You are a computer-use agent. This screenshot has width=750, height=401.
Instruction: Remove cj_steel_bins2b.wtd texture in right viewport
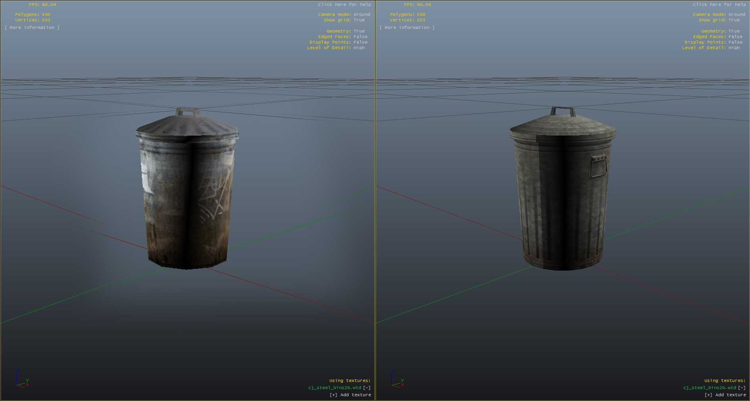[742, 388]
